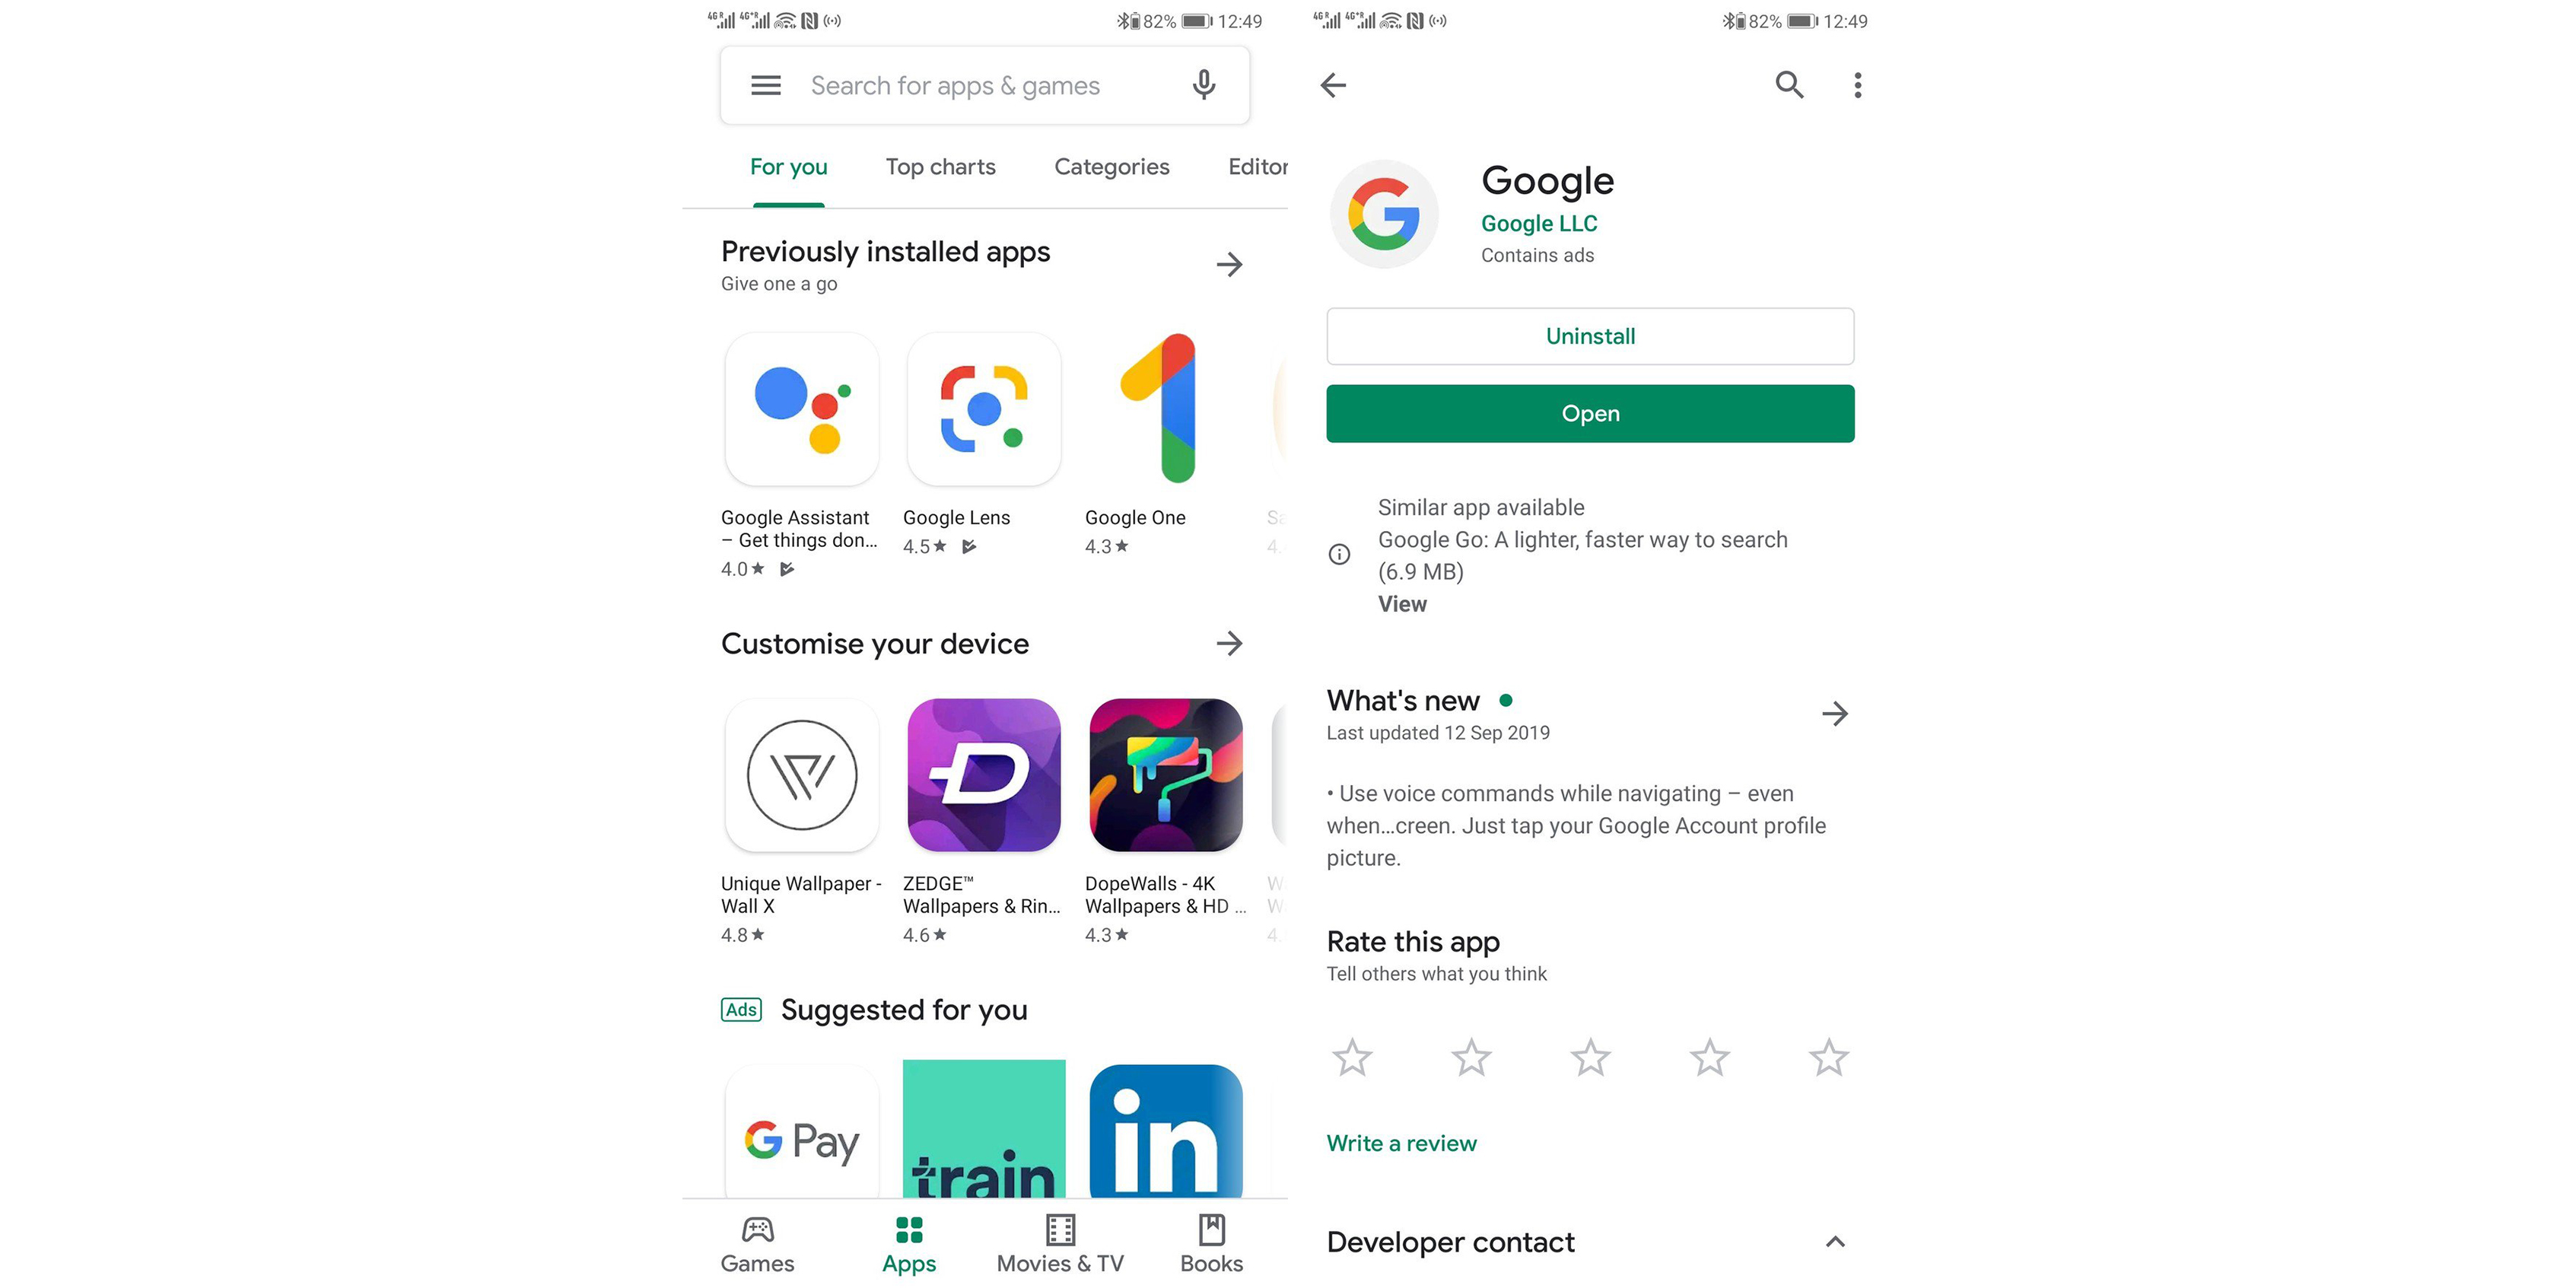
Task: Tap first star to rate Google app
Action: (1350, 1058)
